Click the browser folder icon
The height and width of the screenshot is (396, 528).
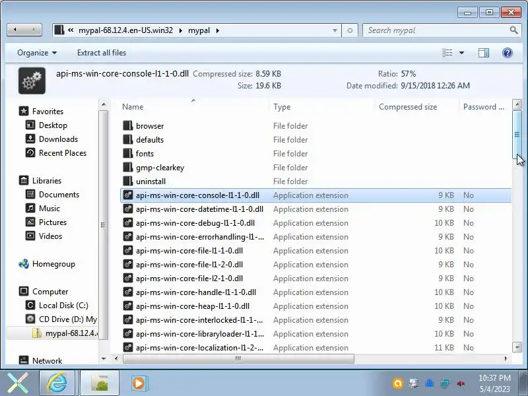tap(127, 125)
